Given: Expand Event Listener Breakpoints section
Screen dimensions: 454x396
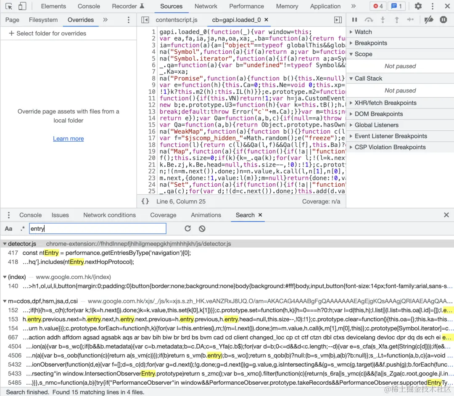Looking at the screenshot, I should 400,136.
